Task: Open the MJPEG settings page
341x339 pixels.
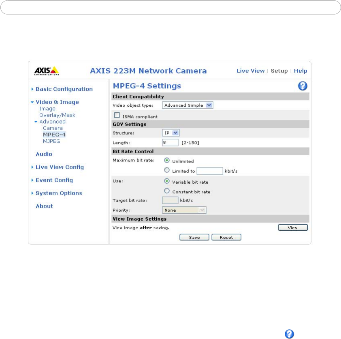Action: pyautogui.click(x=51, y=141)
